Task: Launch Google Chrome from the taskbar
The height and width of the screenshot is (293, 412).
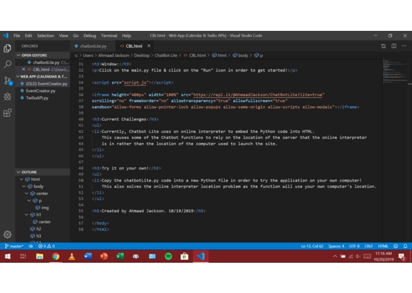Action: [56, 256]
